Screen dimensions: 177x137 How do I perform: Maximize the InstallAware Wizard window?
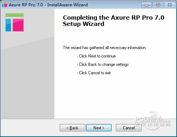[158, 5]
